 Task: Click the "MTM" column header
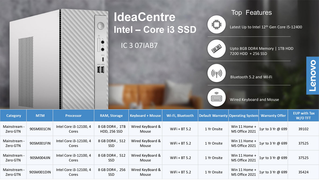pos(40,116)
